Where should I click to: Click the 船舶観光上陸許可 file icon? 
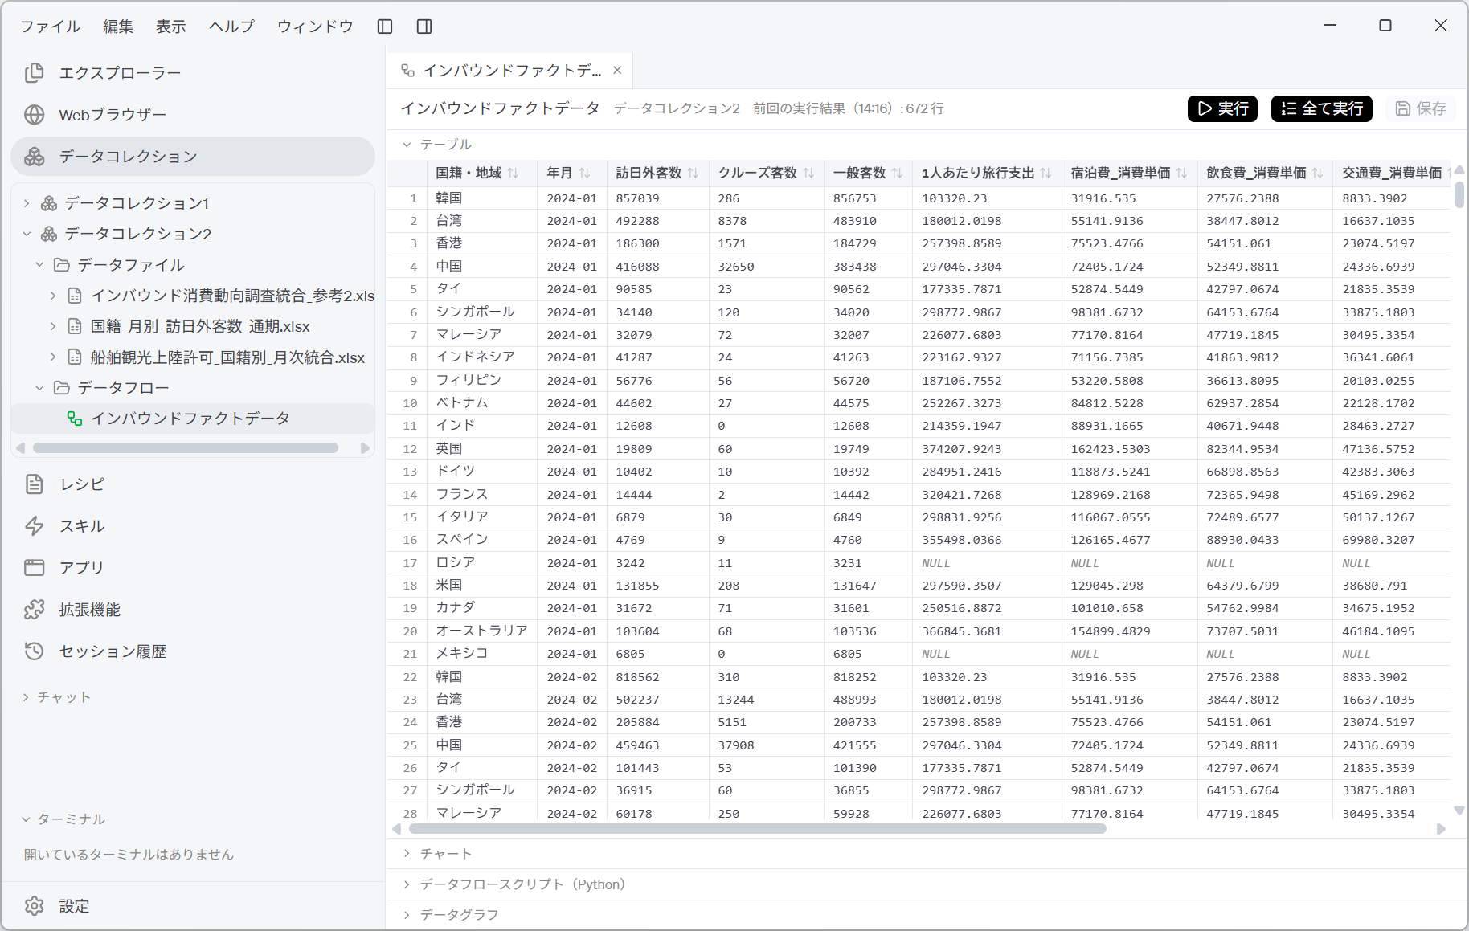(x=74, y=357)
